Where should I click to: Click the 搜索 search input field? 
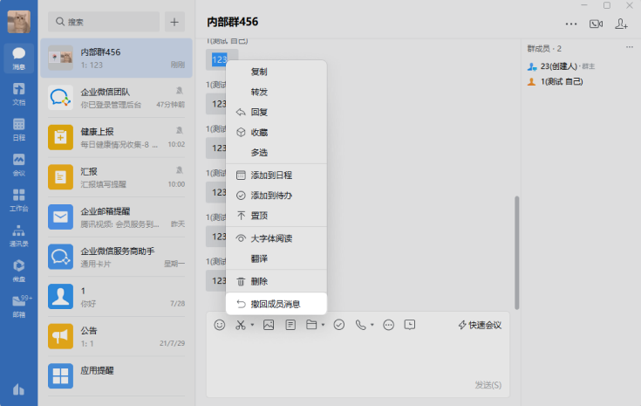pyautogui.click(x=105, y=22)
